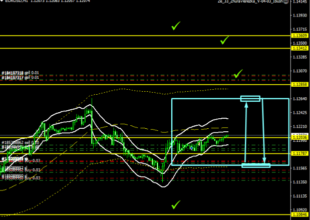Click the 1.10846 price label
Viewport: 310px width, 220px height.
click(298, 214)
